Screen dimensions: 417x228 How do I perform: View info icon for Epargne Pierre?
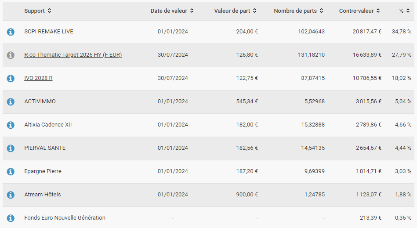pyautogui.click(x=11, y=171)
